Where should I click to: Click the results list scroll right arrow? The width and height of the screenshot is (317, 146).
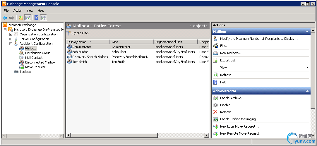pos(207,135)
